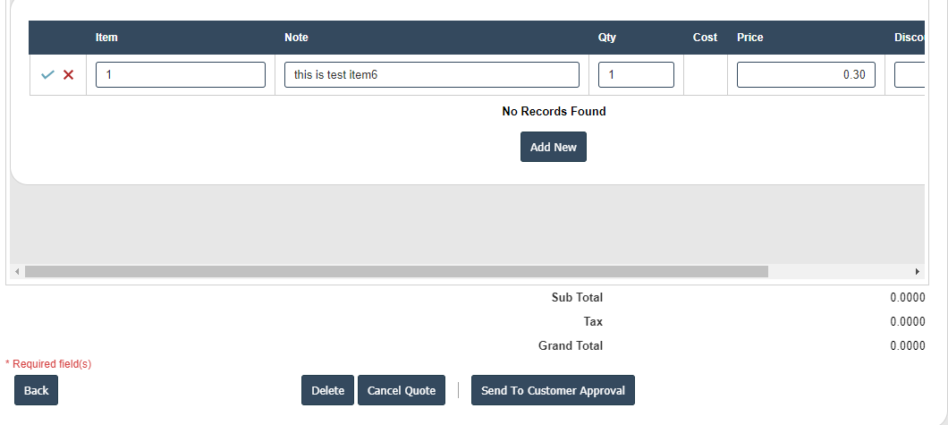The width and height of the screenshot is (948, 425).
Task: Click the left arrow of horizontal scrollbar
Action: [16, 271]
